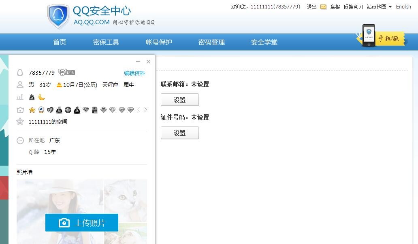Image resolution: width=418 pixels, height=244 pixels.
Task: Click the star outline icon beside 11111111的空间
Action: click(x=20, y=122)
